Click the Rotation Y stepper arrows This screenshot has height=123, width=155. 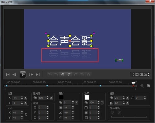[x=47, y=112]
